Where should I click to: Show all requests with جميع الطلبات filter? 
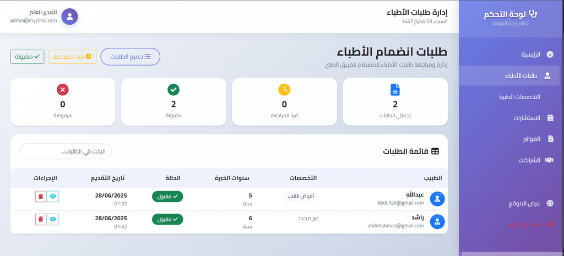(131, 57)
